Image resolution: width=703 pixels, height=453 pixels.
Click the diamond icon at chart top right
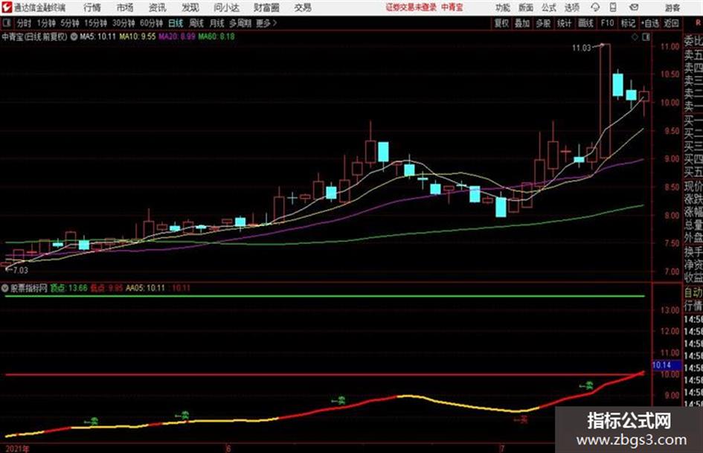point(635,37)
